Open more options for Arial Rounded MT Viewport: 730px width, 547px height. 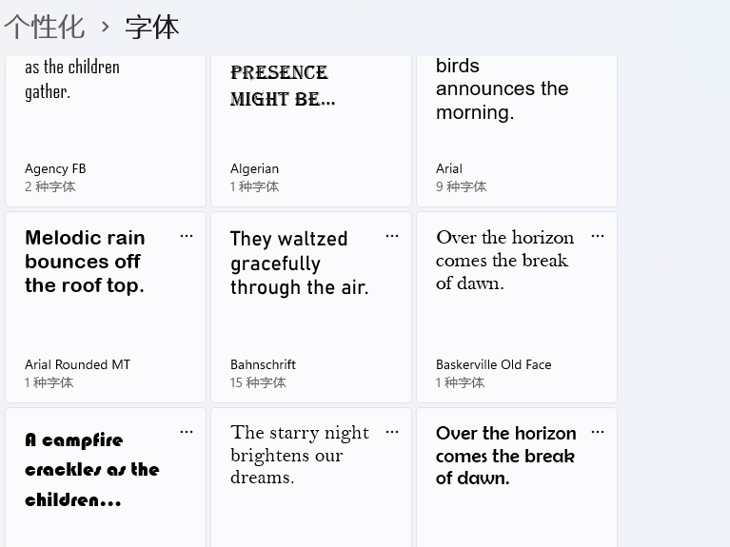coord(187,236)
